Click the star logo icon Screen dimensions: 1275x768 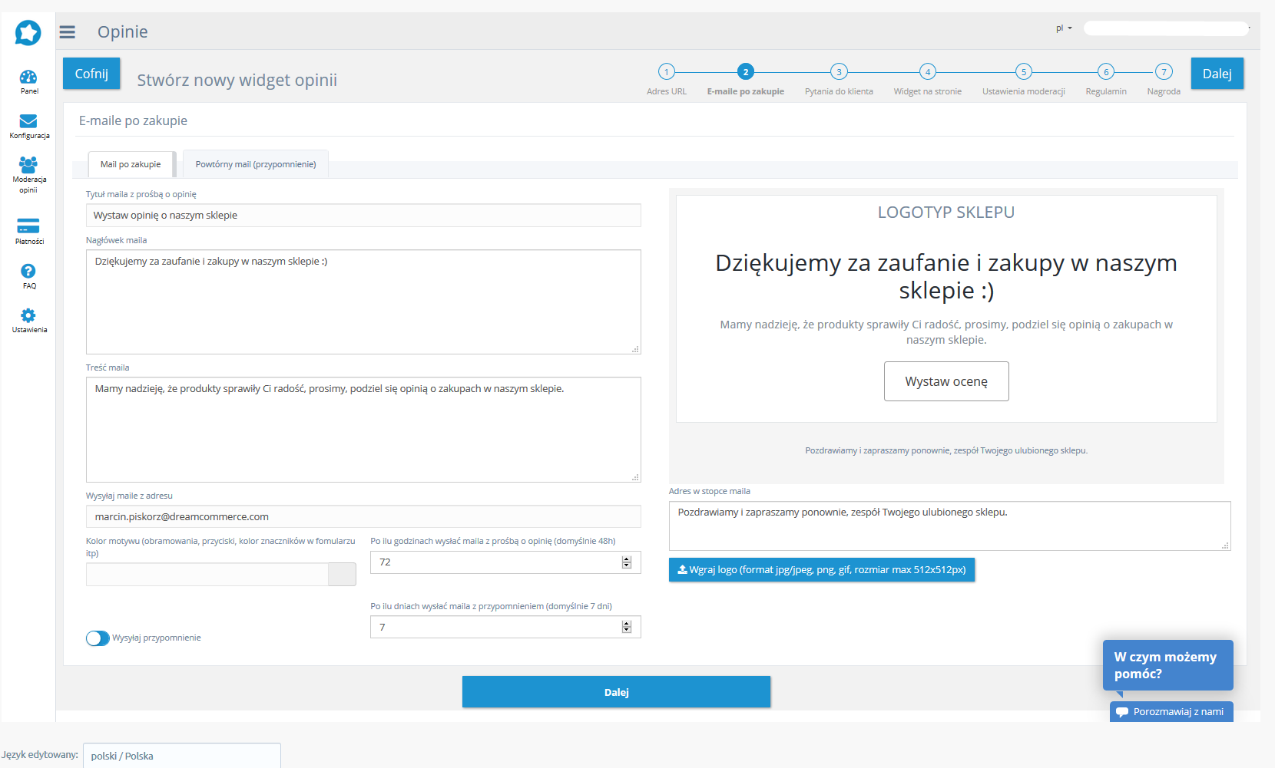click(28, 32)
